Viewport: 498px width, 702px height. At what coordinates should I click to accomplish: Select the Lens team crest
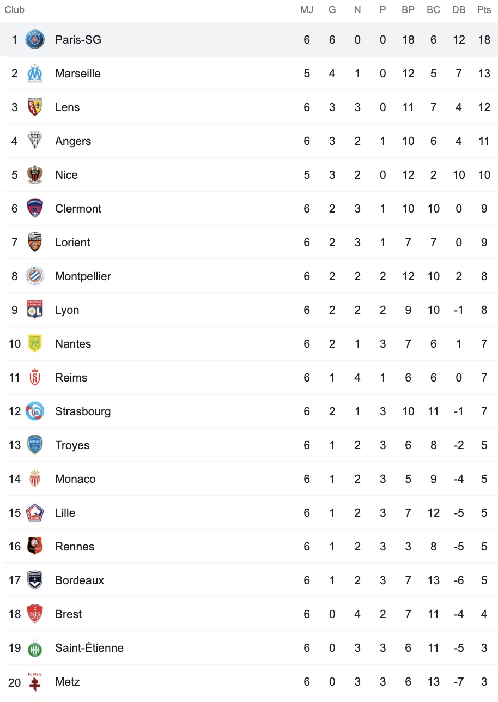tap(35, 107)
